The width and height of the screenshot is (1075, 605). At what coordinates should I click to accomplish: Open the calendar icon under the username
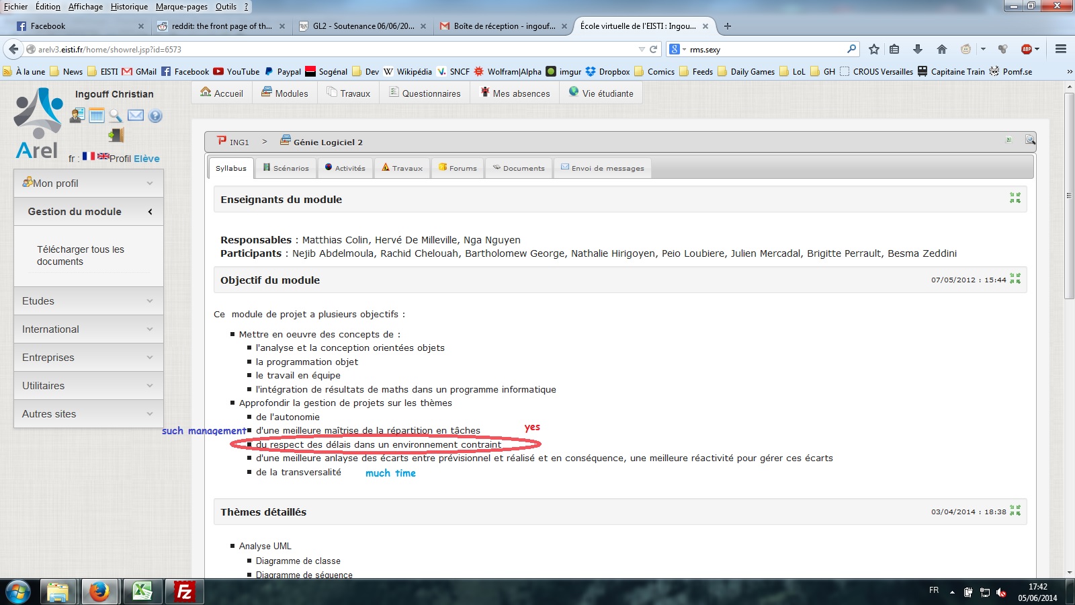[97, 116]
